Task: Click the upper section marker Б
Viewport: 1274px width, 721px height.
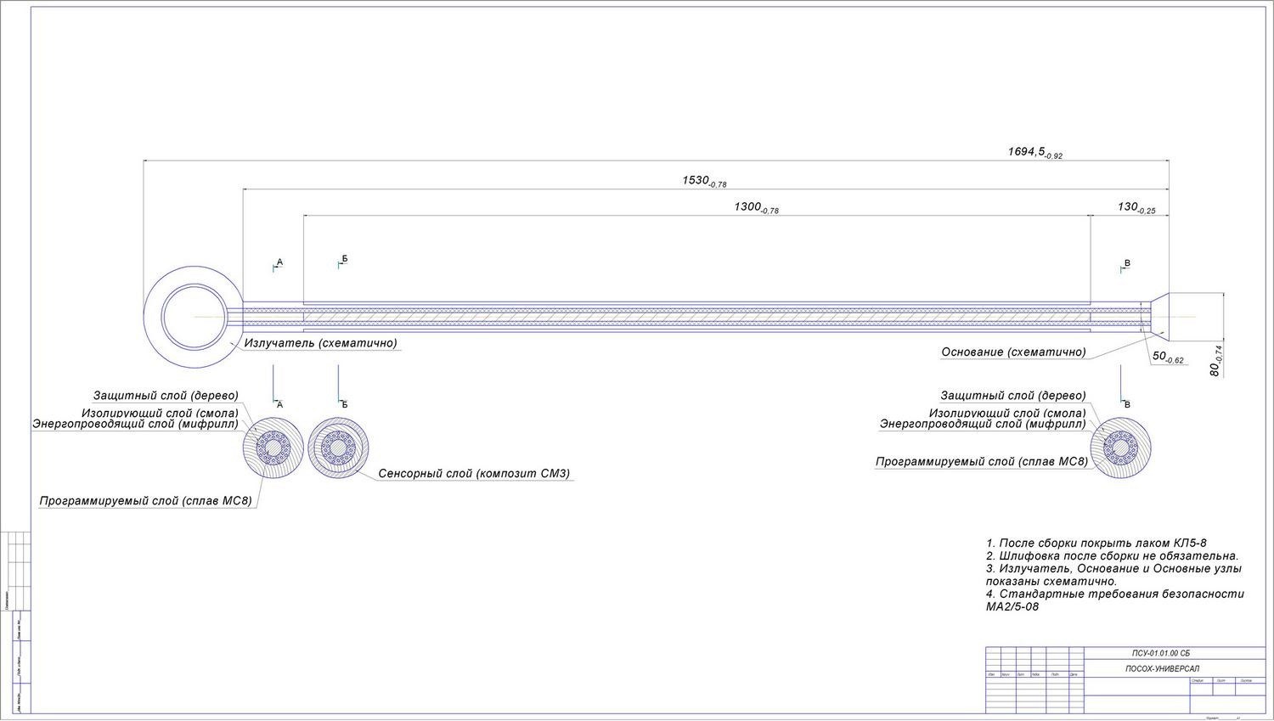Action: click(x=344, y=258)
